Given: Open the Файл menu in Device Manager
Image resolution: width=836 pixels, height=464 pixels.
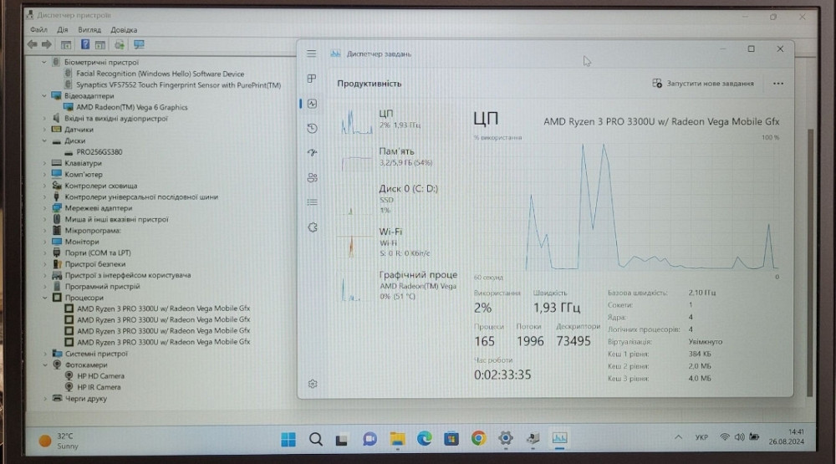Looking at the screenshot, I should [38, 30].
